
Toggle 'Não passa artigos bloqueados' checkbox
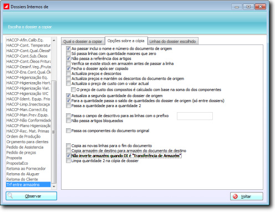click(68, 121)
